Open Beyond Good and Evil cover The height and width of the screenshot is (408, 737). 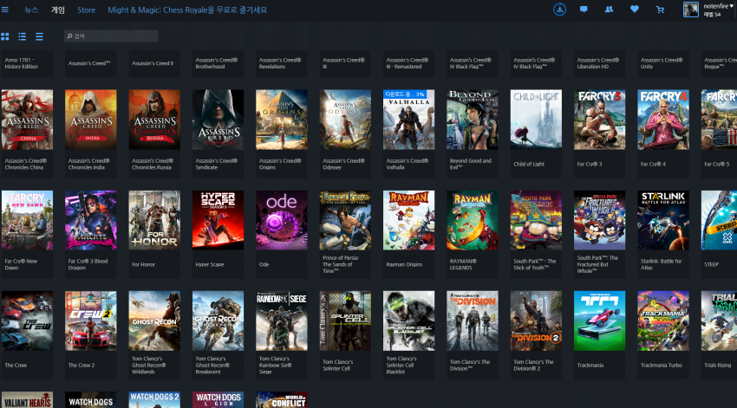point(473,120)
